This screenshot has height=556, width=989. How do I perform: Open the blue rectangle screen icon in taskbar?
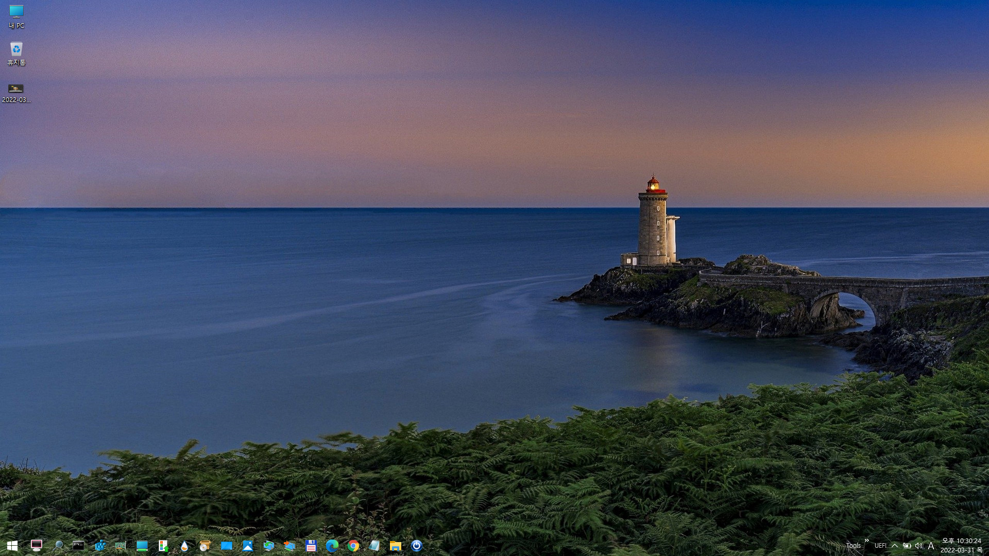click(x=227, y=546)
